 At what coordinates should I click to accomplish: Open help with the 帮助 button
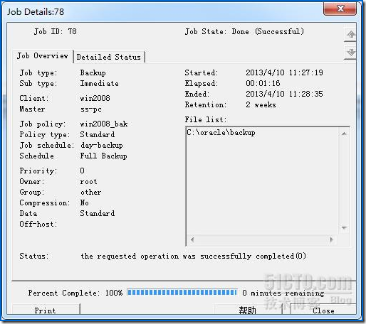coord(248,310)
